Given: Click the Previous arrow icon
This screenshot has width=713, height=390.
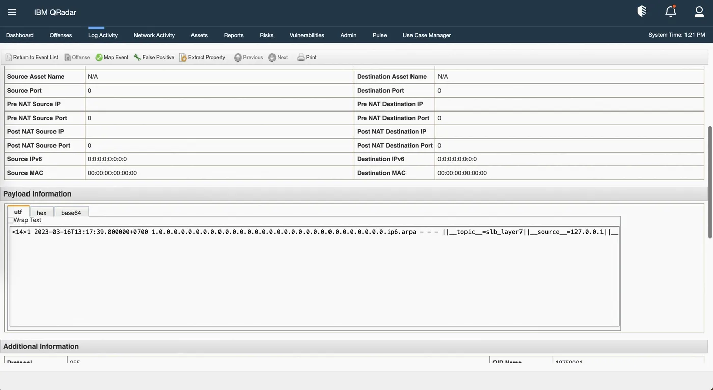Looking at the screenshot, I should click(x=238, y=58).
